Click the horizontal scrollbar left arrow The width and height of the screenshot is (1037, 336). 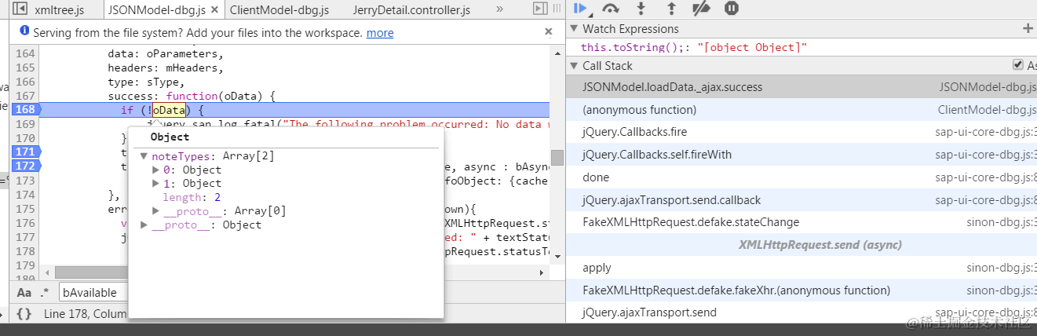(47, 272)
